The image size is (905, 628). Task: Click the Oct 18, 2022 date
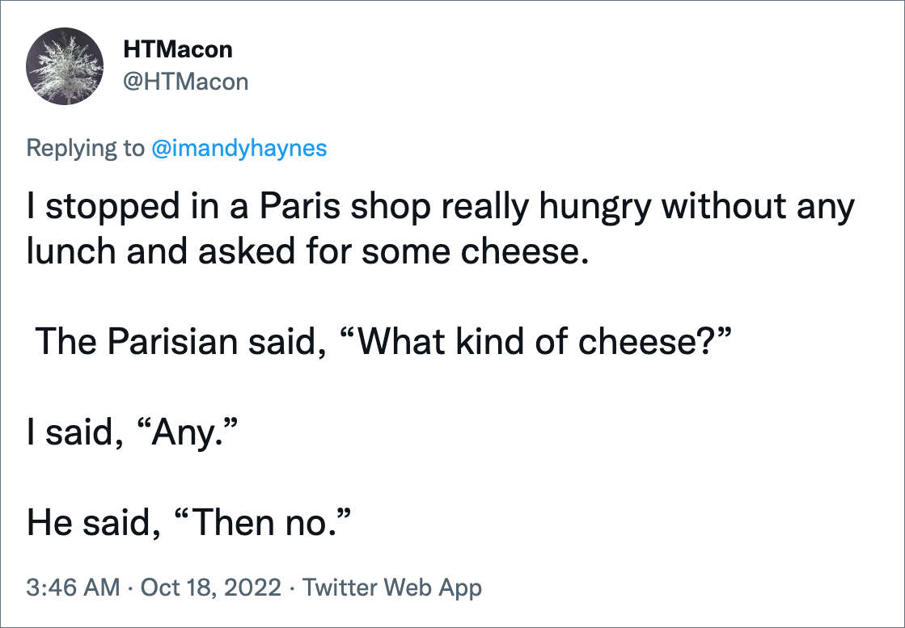pos(210,588)
